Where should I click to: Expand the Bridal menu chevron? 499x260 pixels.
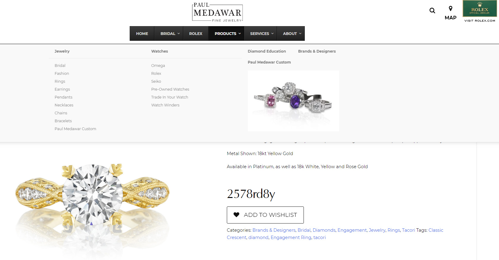click(x=179, y=33)
